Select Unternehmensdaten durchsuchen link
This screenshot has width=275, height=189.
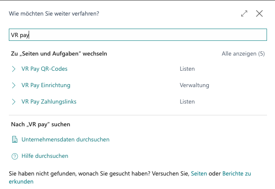coord(65,139)
